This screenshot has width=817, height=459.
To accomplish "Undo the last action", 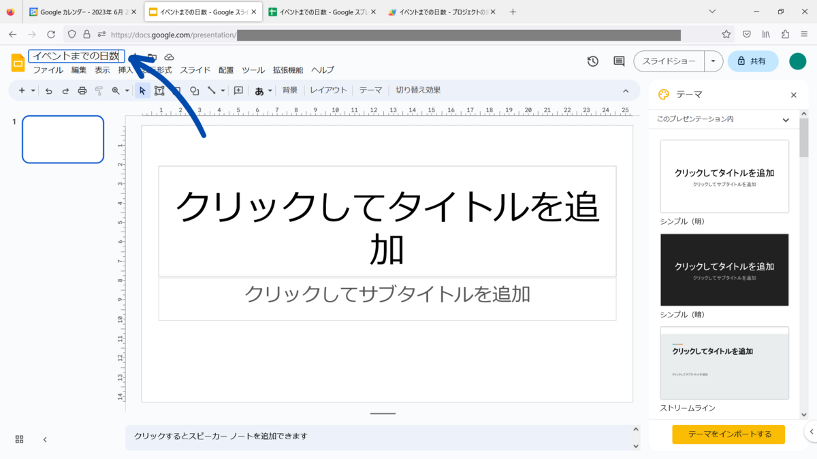I will tap(48, 91).
